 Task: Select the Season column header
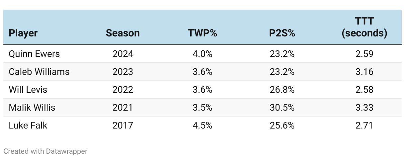[x=123, y=33]
